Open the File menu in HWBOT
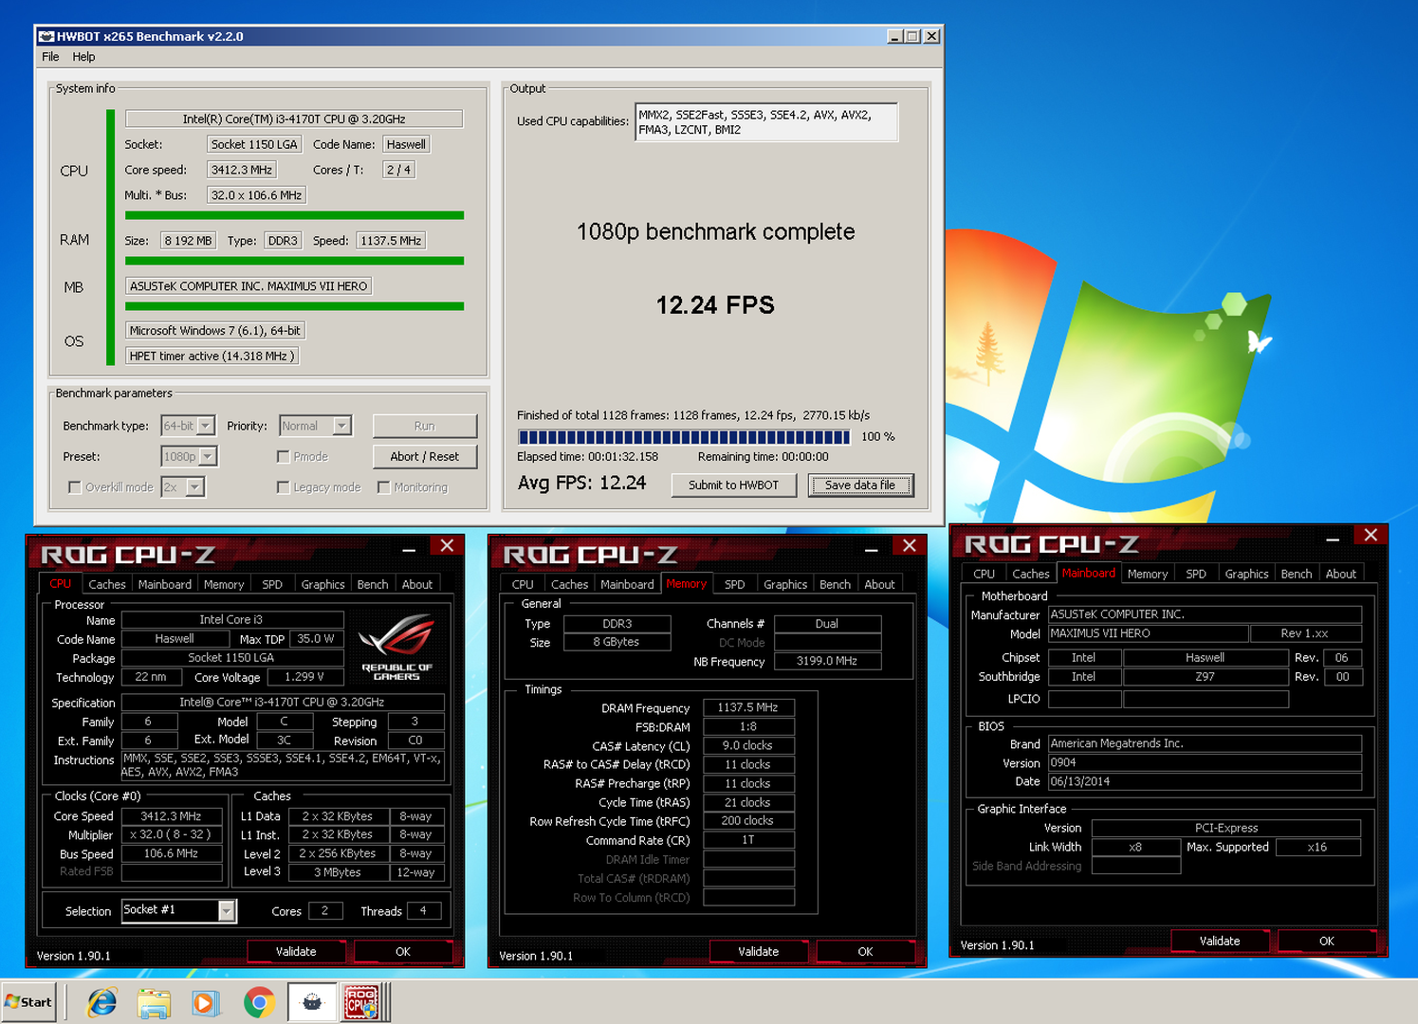This screenshot has height=1024, width=1418. click(x=50, y=57)
